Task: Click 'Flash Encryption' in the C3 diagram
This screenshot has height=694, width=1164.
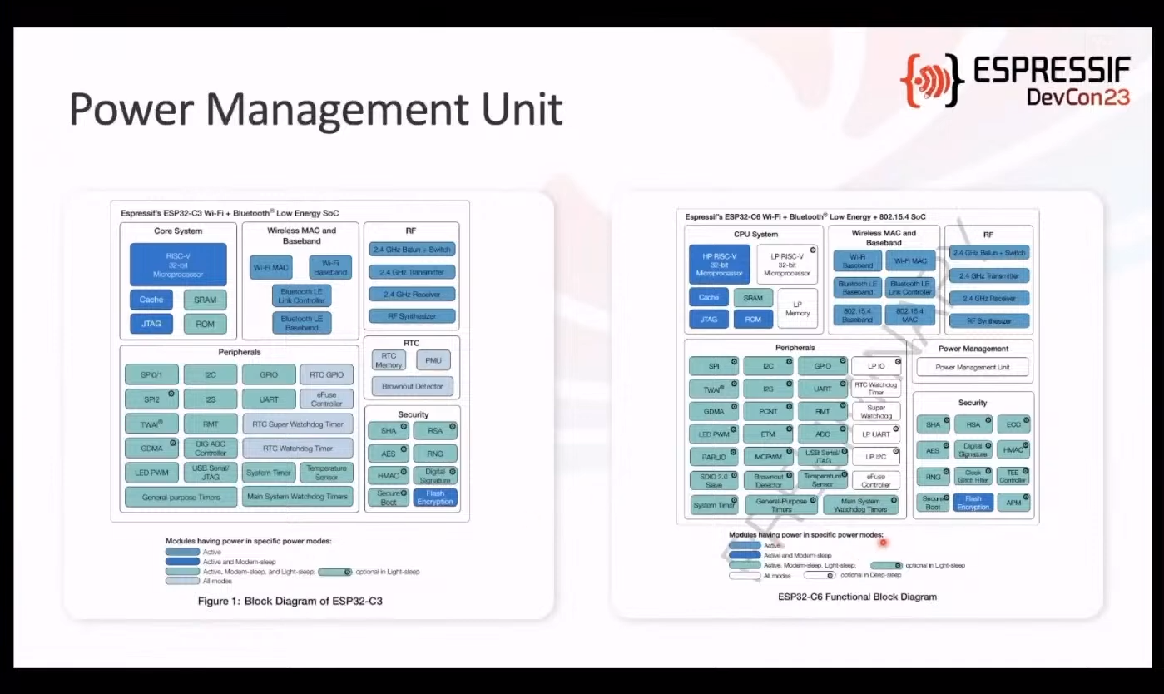Action: click(435, 498)
